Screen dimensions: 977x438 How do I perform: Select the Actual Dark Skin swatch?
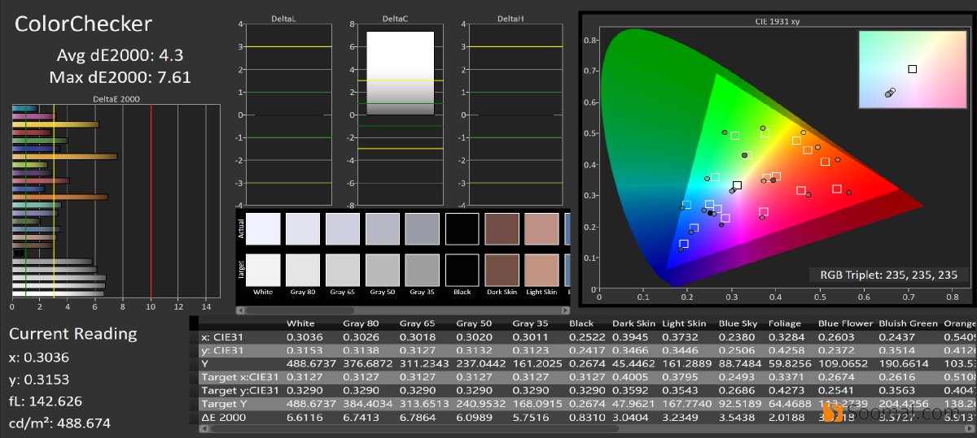(x=502, y=228)
